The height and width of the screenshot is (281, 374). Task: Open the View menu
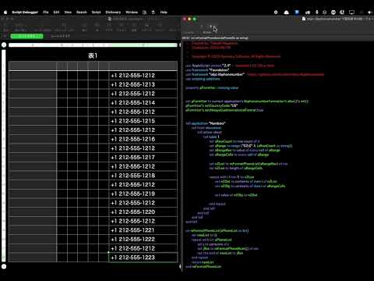68,12
